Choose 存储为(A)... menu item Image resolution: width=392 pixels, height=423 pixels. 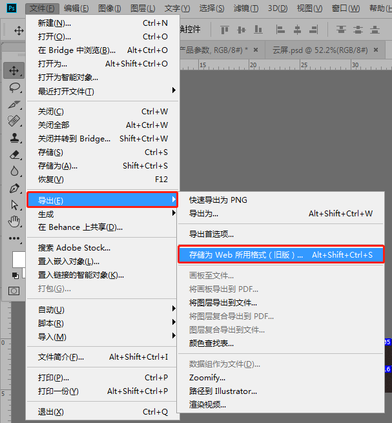click(103, 165)
